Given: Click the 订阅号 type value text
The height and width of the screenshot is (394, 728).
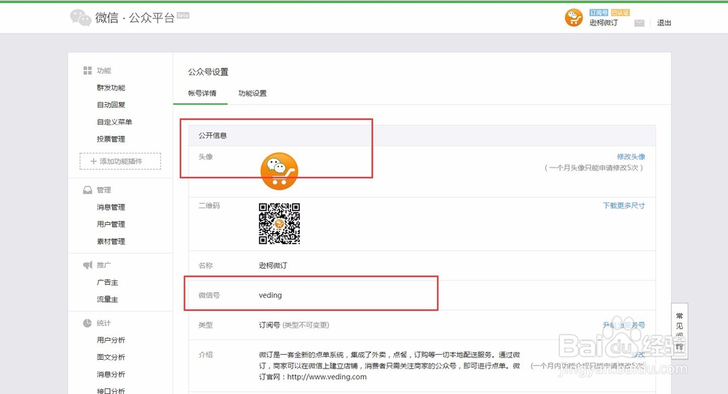Looking at the screenshot, I should [x=269, y=325].
